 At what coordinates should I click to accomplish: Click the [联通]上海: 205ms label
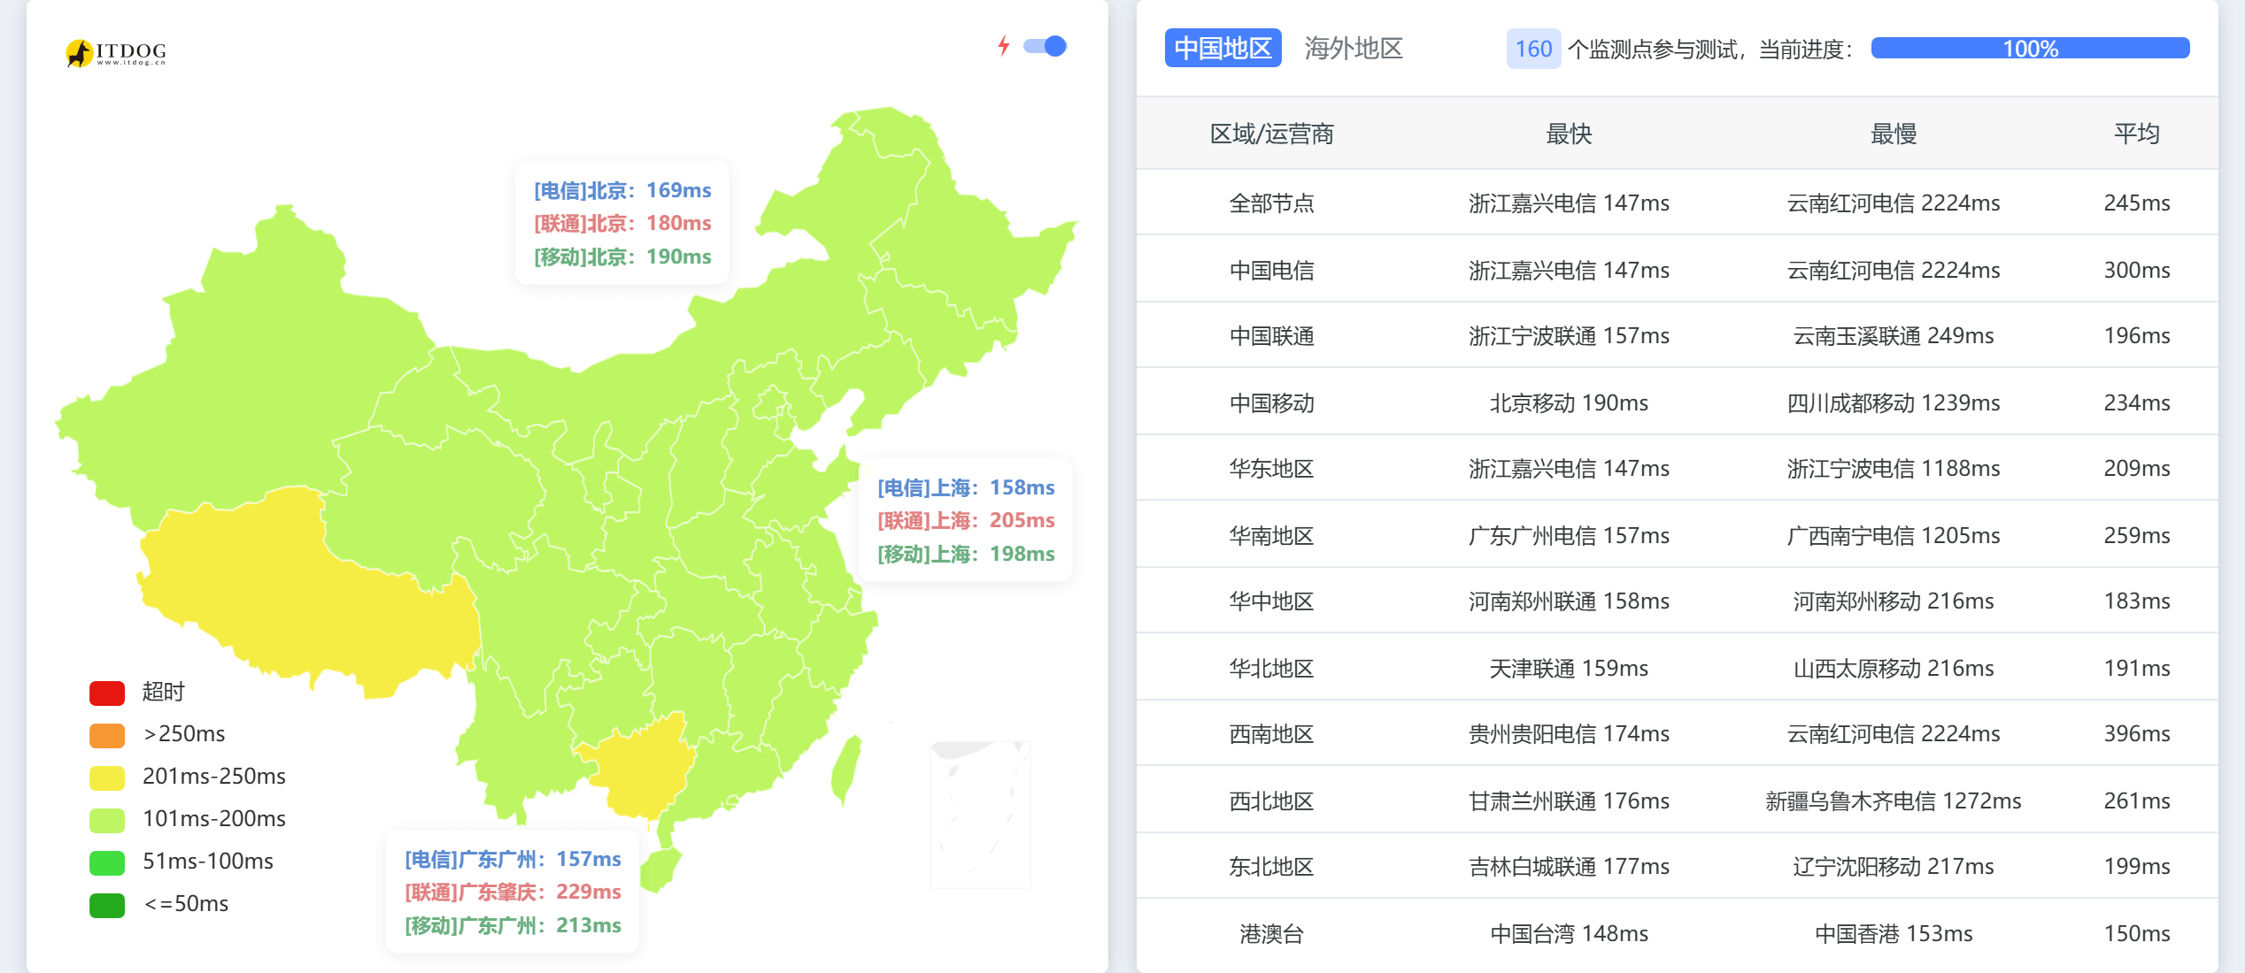tap(966, 520)
